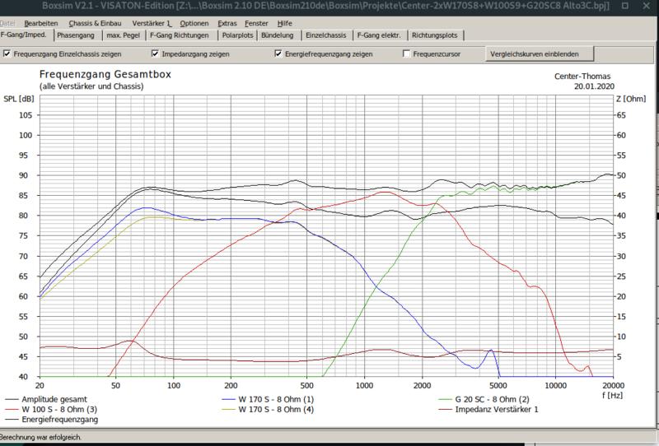Screen dimensions: 659x446
Task: Select the F-Gang Richtungen tab
Action: [181, 36]
